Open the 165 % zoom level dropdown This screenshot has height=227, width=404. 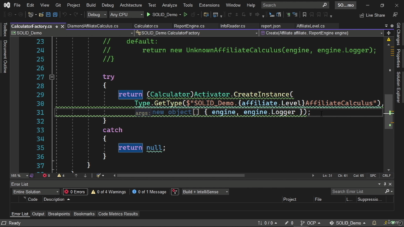(x=20, y=175)
